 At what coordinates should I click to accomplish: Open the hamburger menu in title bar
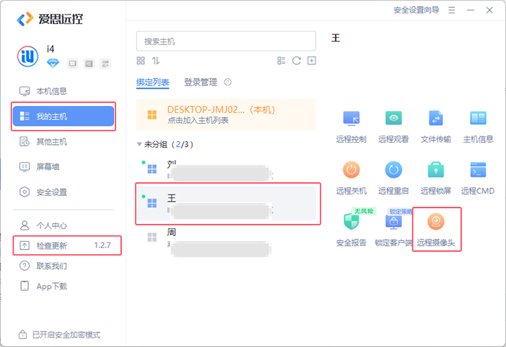pyautogui.click(x=452, y=11)
